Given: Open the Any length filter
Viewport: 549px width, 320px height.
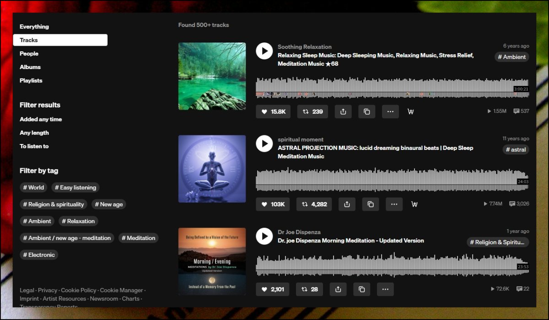Looking at the screenshot, I should click(34, 133).
